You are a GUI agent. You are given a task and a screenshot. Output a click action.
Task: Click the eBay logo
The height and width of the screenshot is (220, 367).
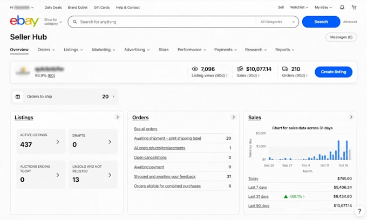[x=24, y=21]
